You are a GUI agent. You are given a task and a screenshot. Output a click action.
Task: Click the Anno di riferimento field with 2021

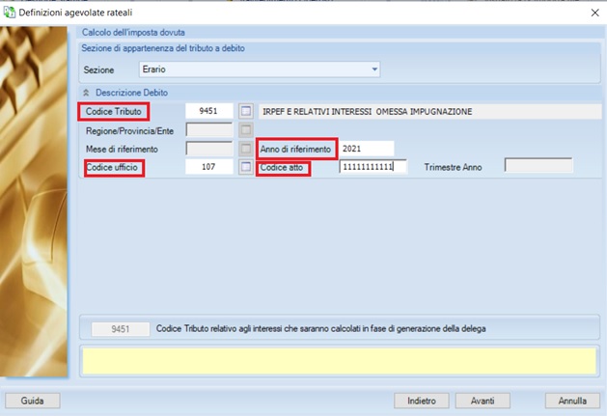[x=367, y=149]
